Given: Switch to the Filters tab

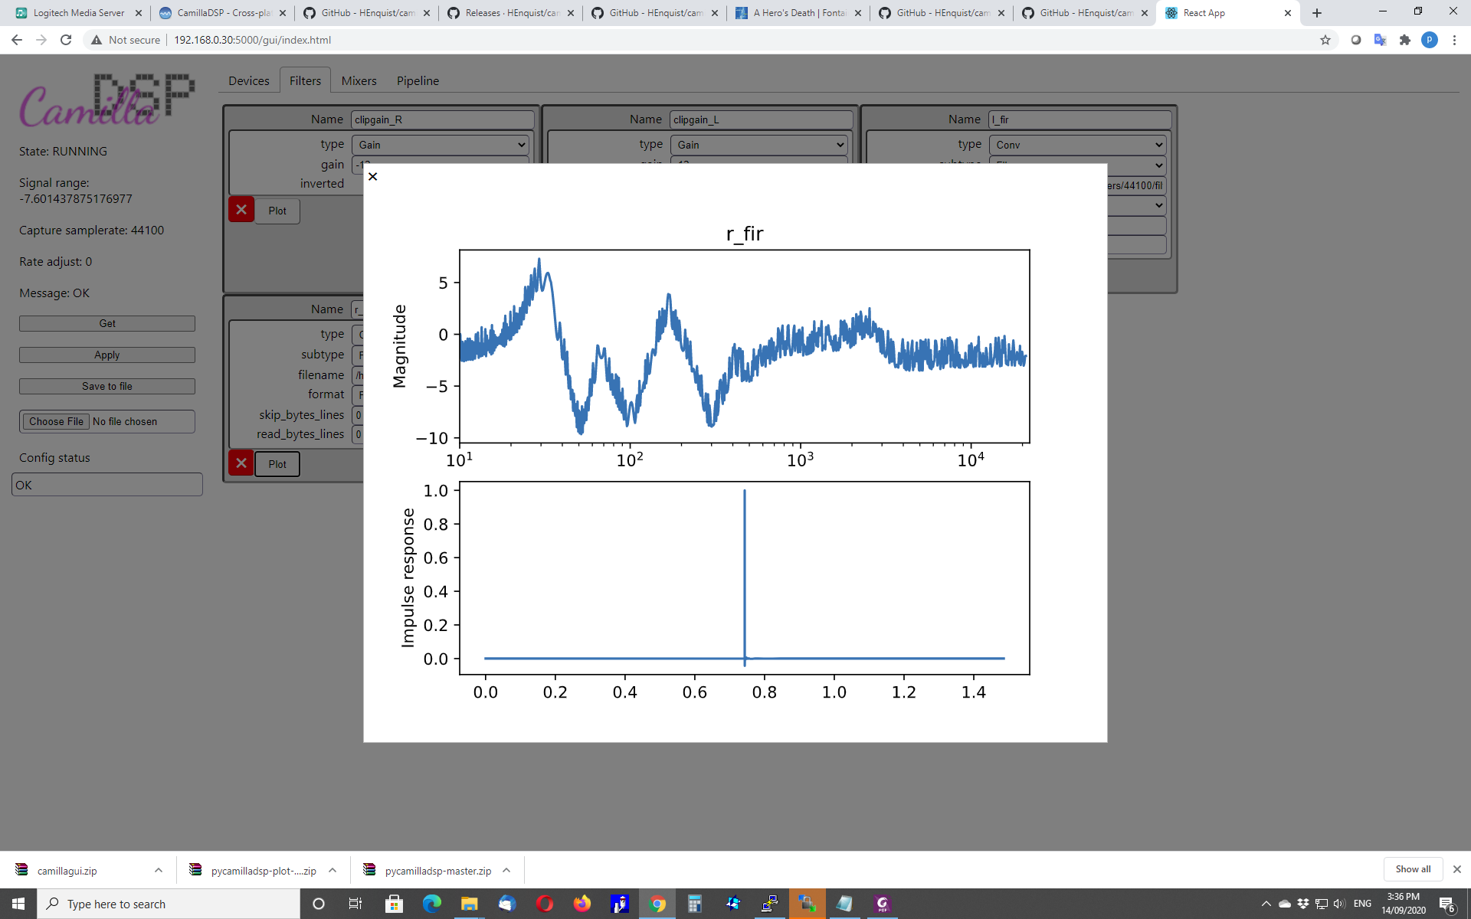Looking at the screenshot, I should point(305,80).
